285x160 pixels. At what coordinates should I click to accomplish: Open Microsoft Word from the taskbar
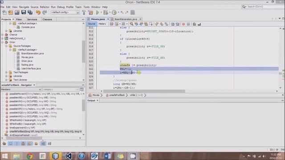click(107, 156)
